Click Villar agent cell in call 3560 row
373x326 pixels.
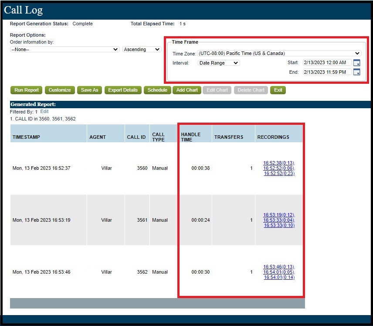(106, 168)
